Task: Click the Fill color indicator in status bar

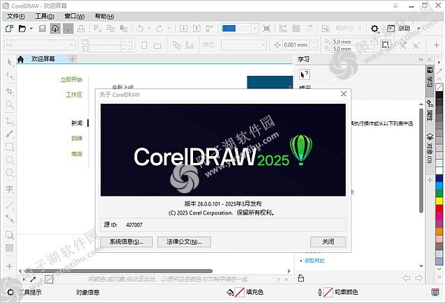Action: tap(240, 292)
